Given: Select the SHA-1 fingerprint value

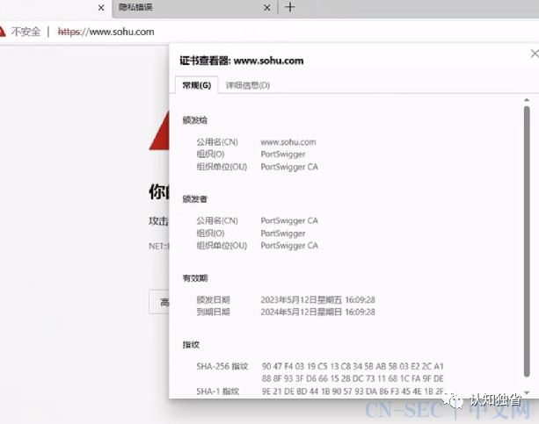Looking at the screenshot, I should click(353, 392).
